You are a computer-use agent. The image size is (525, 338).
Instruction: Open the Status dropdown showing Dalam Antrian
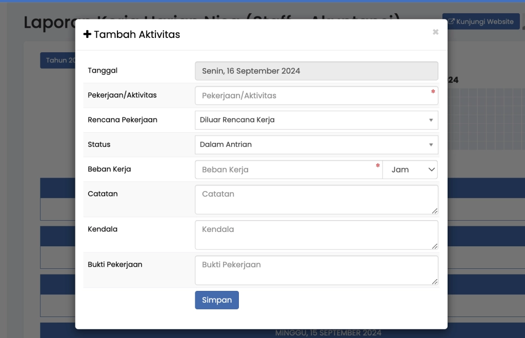pos(316,144)
